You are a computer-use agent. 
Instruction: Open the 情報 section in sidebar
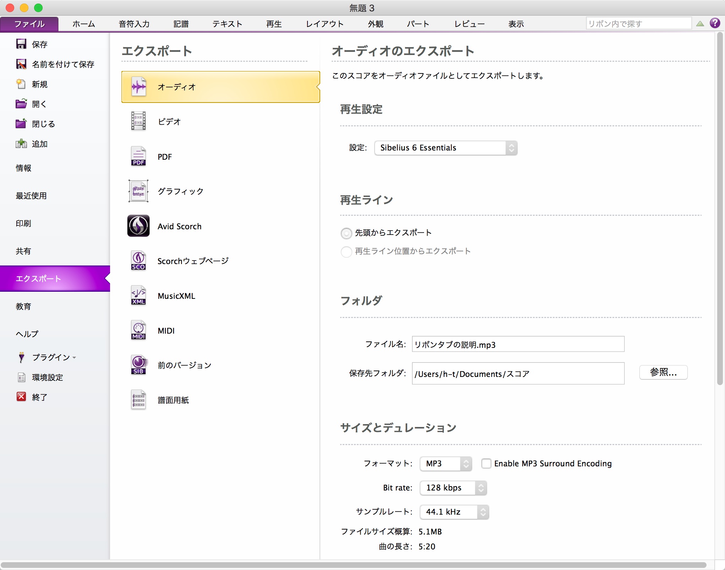tap(23, 168)
